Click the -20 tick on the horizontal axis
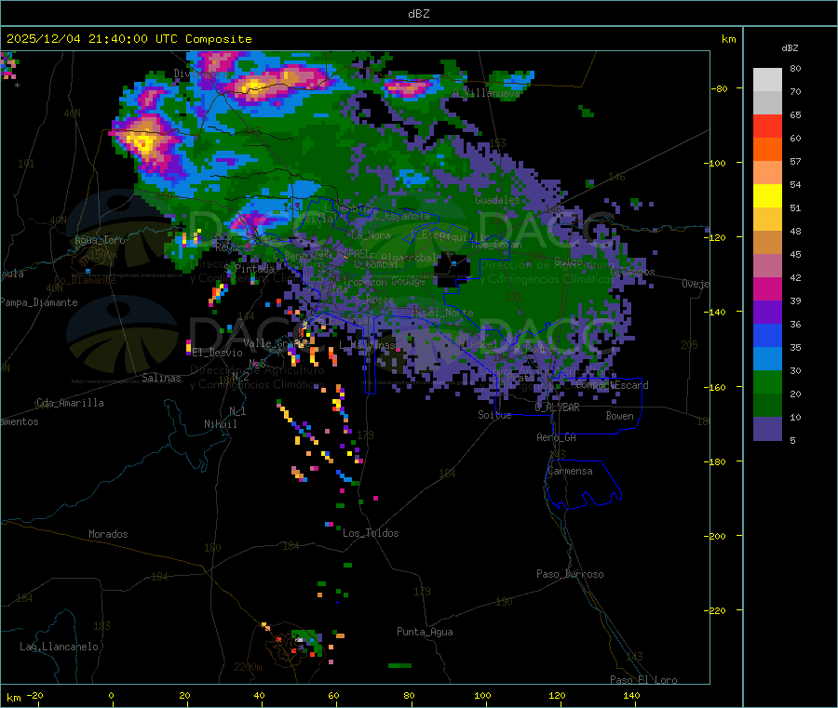Screen dimensions: 838x708 click(x=34, y=695)
